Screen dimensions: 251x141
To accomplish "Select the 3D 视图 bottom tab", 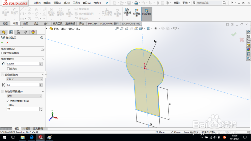I will click(26, 128).
